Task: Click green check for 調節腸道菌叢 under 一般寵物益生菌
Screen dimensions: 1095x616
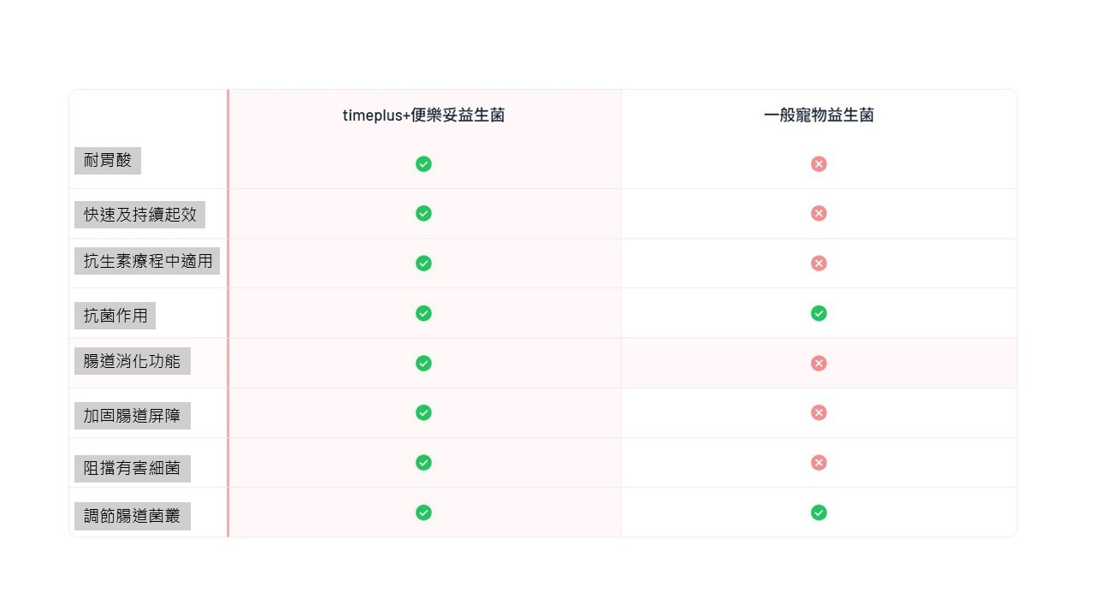Action: [819, 512]
